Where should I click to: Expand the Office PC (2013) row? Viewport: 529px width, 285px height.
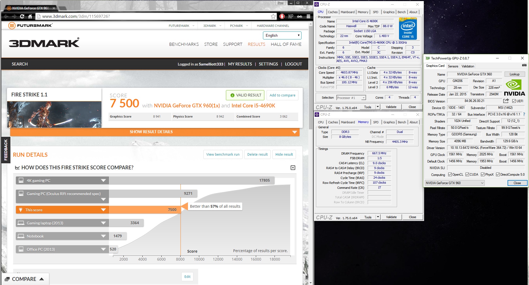pos(103,249)
